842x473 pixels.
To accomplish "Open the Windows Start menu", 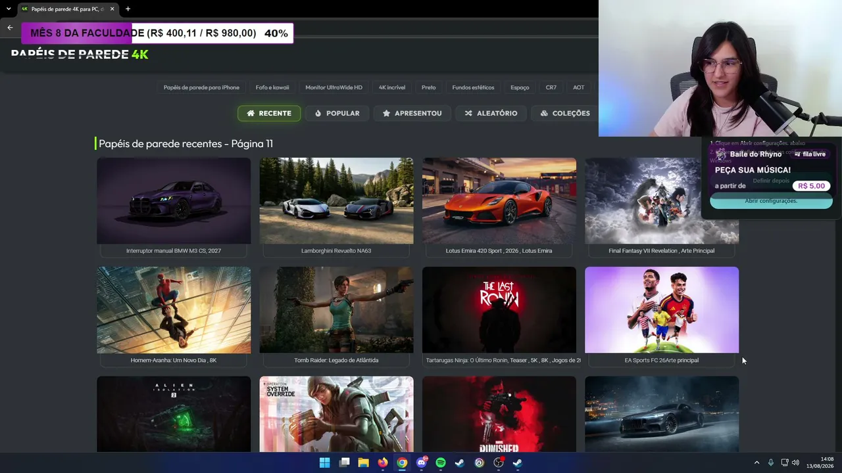I will click(324, 462).
